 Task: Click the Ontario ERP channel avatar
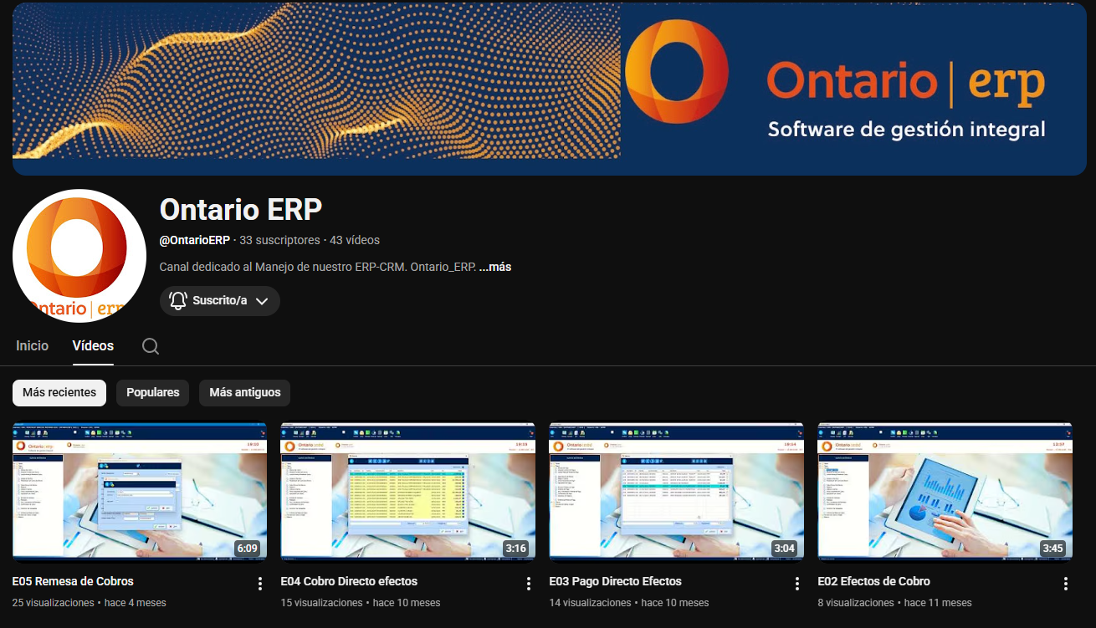(x=79, y=256)
